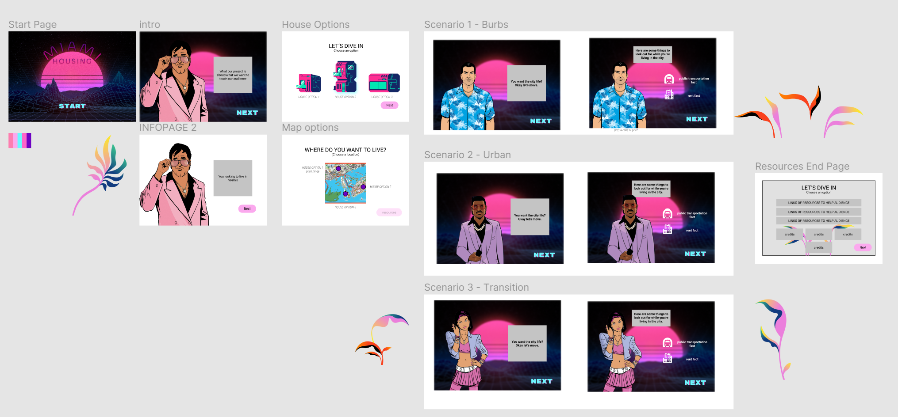
Task: Click the pink Next button on Resources End Page
Action: coord(863,247)
